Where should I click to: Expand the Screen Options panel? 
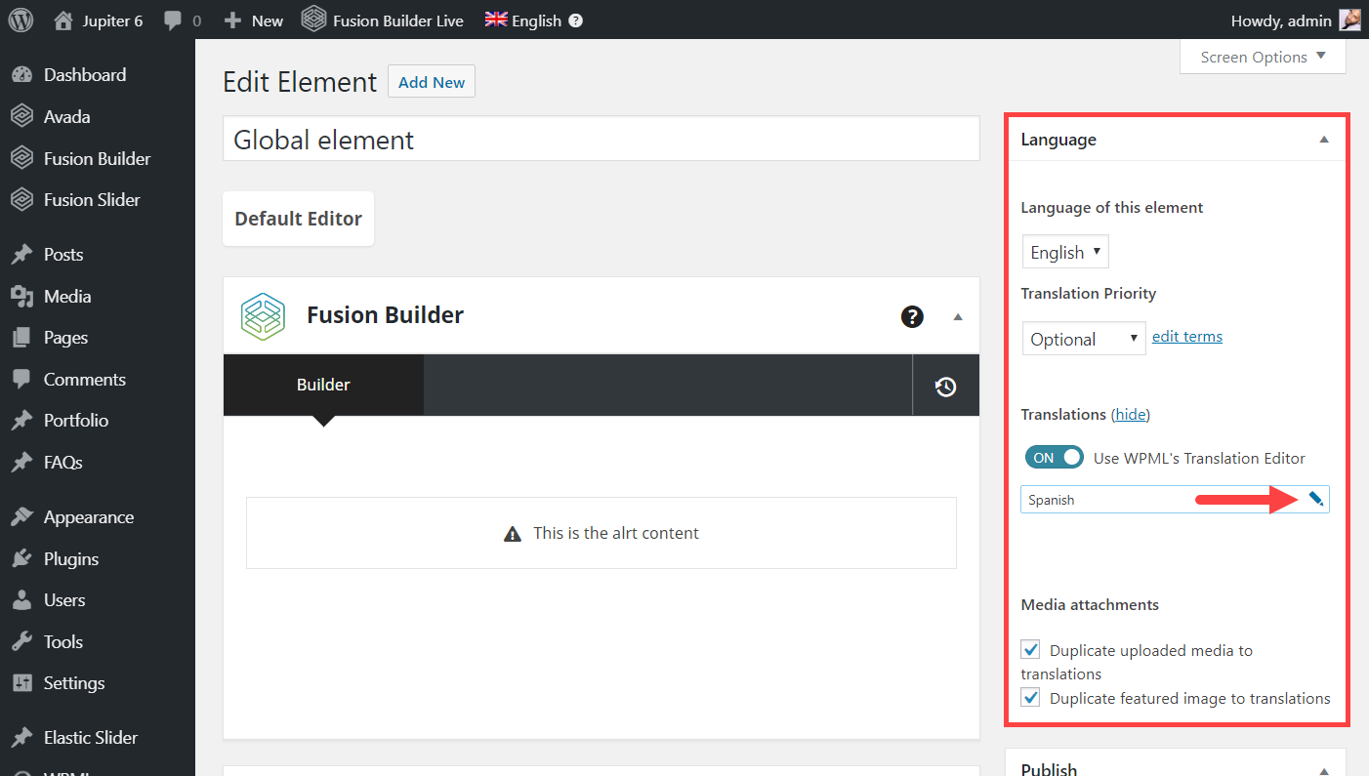pos(1263,57)
